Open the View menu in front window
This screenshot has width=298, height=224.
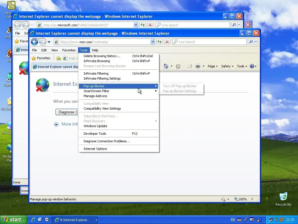(54, 50)
